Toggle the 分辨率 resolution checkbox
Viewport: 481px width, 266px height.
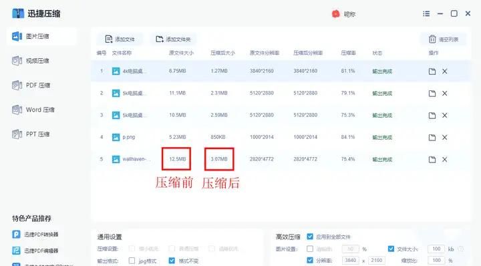tap(310, 261)
